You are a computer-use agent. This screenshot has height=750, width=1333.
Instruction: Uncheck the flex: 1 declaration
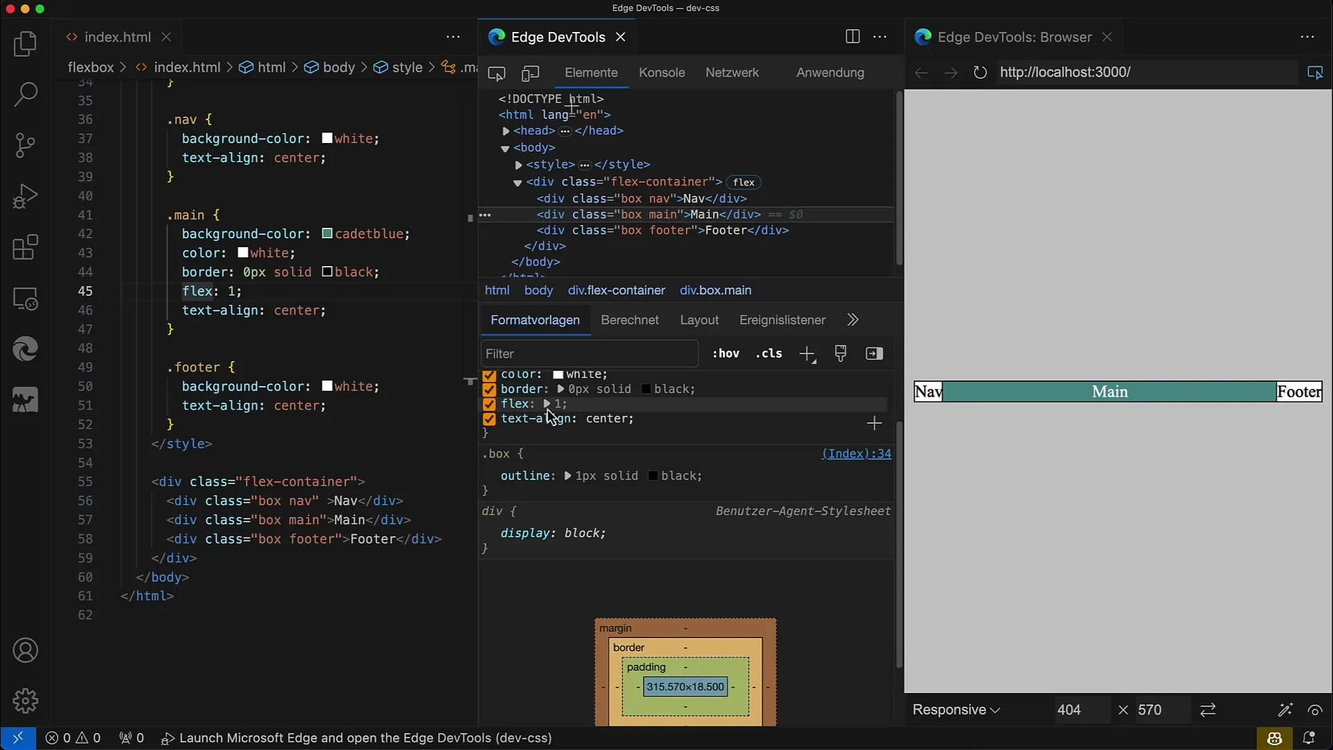[489, 404]
